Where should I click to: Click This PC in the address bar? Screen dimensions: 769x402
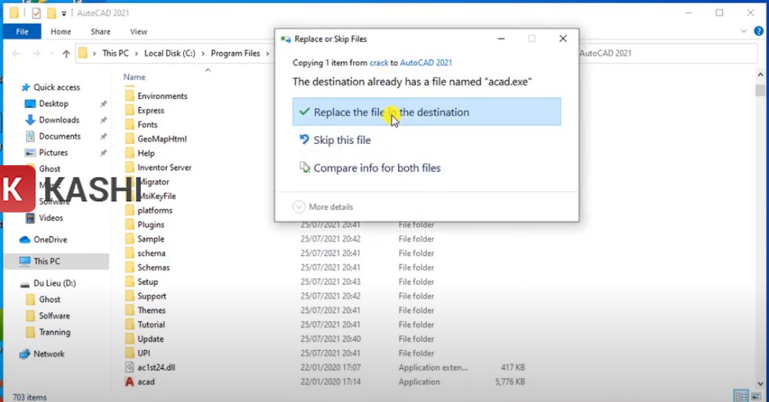point(116,53)
